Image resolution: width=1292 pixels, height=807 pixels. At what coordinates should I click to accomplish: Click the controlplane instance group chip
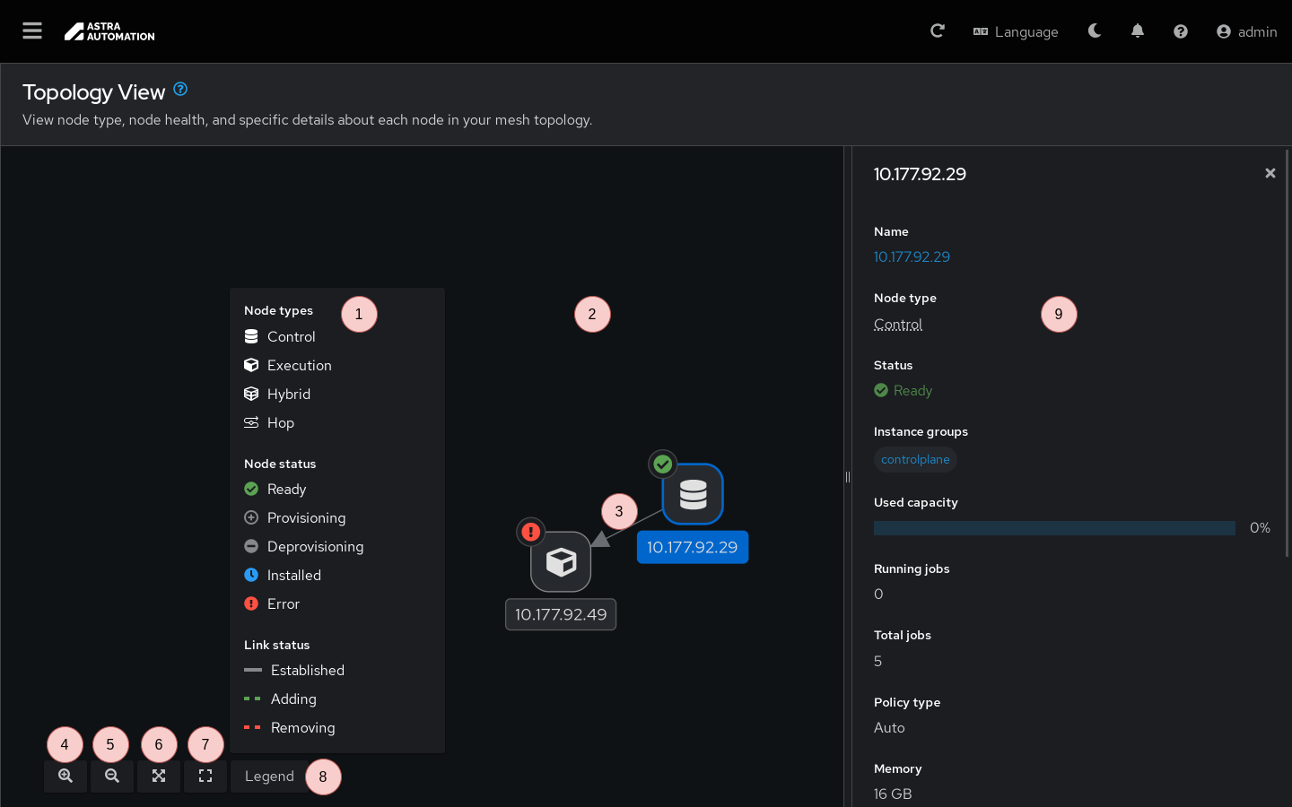click(915, 460)
